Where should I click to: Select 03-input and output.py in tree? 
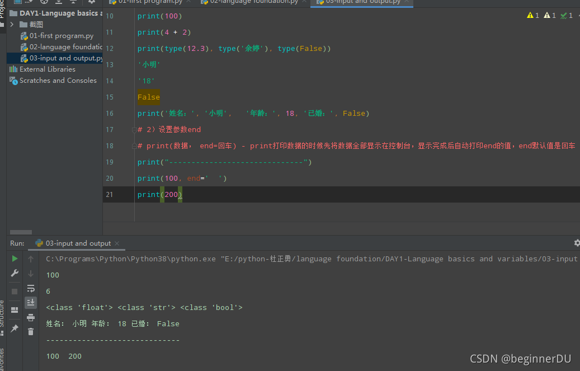65,58
